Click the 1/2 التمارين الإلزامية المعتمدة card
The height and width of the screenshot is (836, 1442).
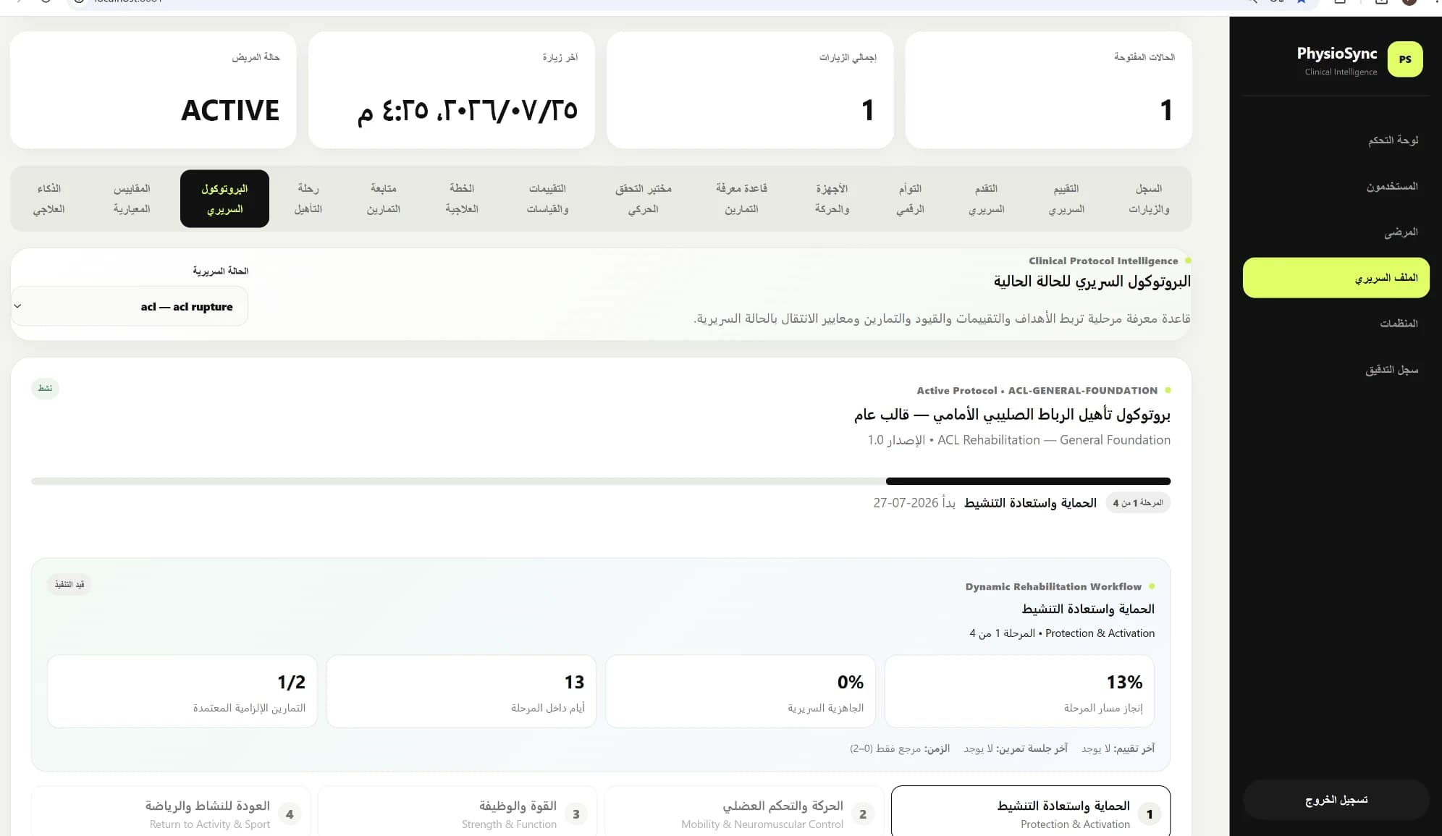[182, 691]
